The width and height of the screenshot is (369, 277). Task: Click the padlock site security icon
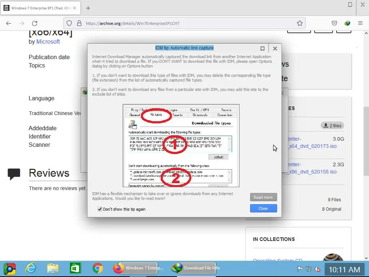(x=79, y=23)
